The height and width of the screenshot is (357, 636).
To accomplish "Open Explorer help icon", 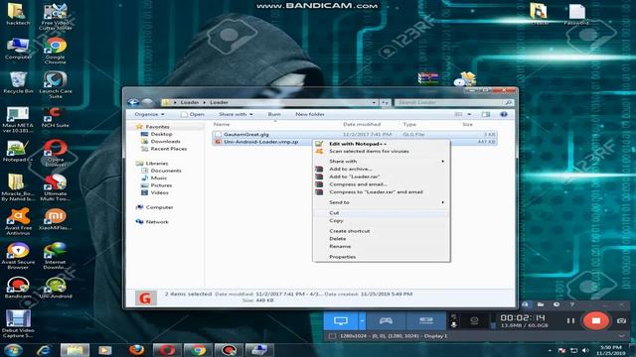I will click(x=504, y=115).
